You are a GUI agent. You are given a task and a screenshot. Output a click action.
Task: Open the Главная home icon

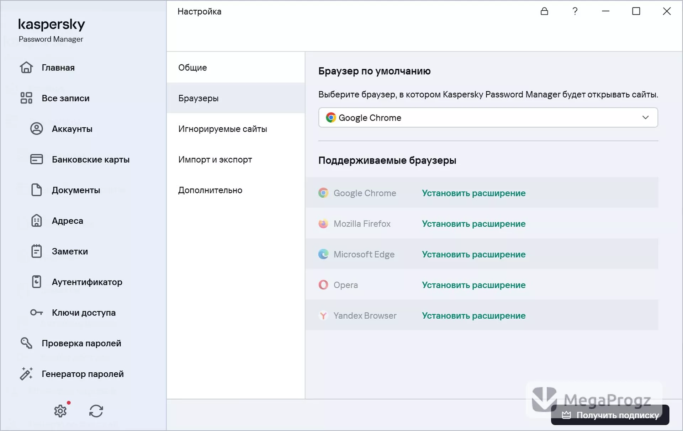26,67
